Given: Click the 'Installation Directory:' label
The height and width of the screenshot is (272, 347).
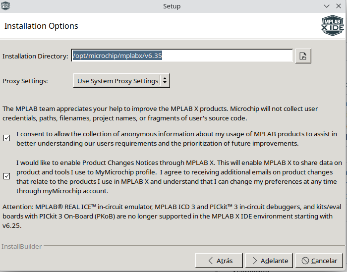Looking at the screenshot, I should [35, 56].
